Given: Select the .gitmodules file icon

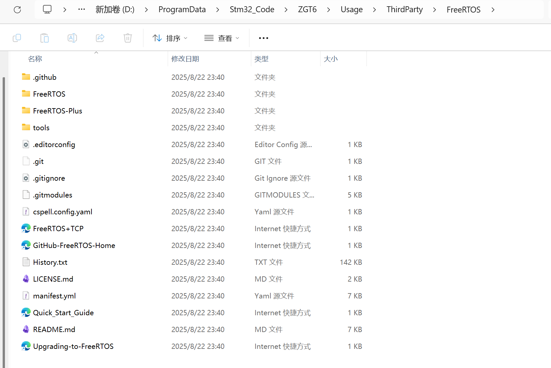Looking at the screenshot, I should pos(26,195).
